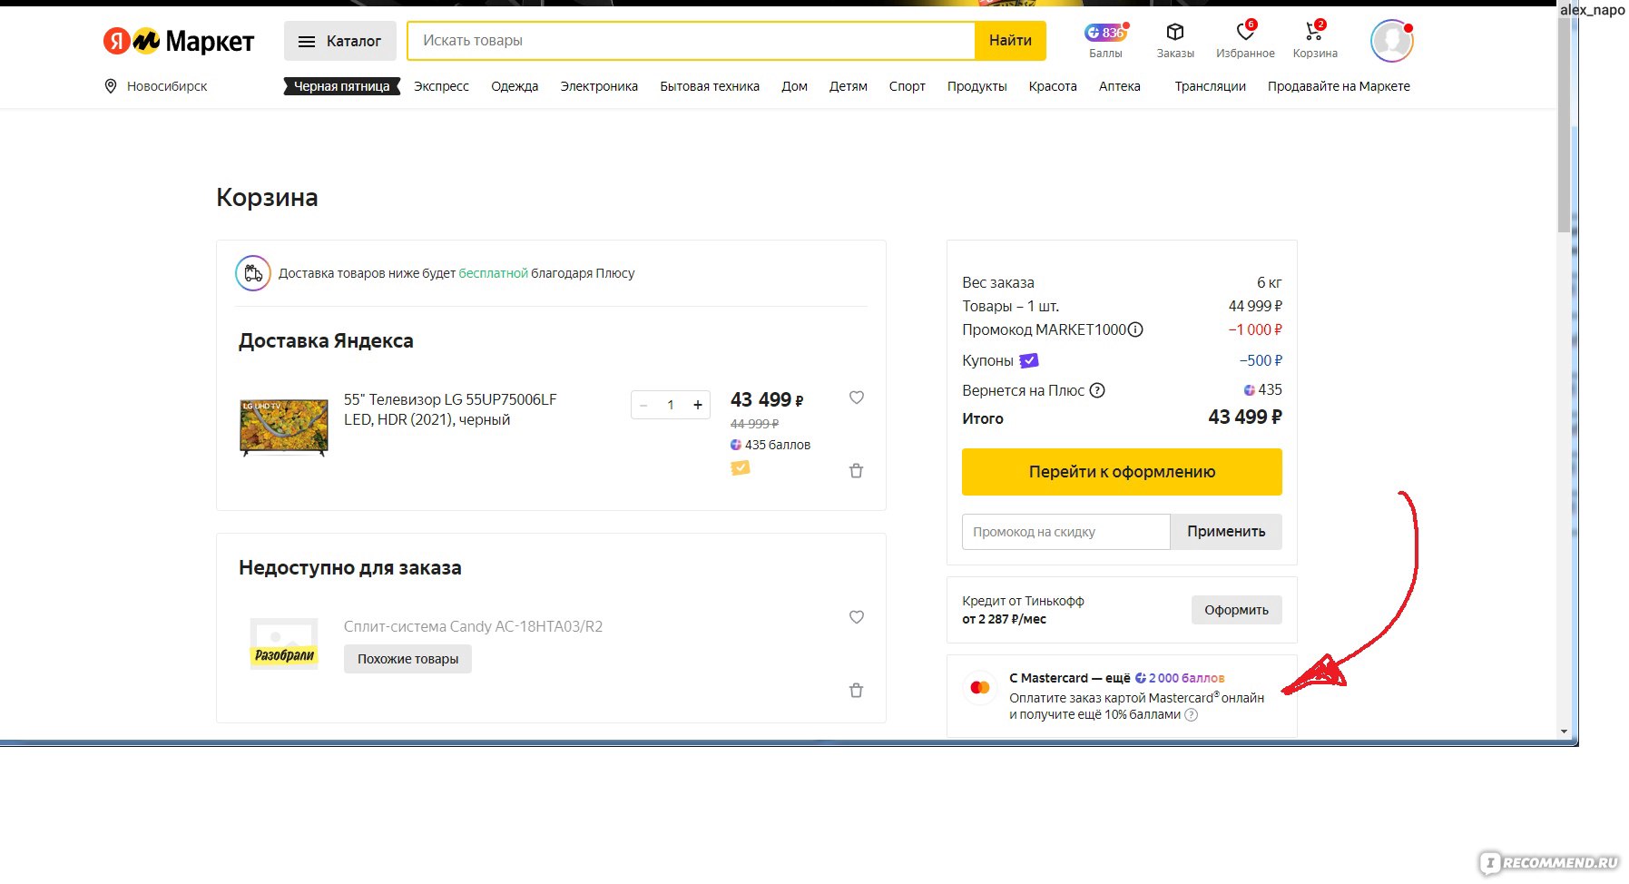Delete Candy split-system with trash icon
1629x884 pixels.
(x=856, y=690)
